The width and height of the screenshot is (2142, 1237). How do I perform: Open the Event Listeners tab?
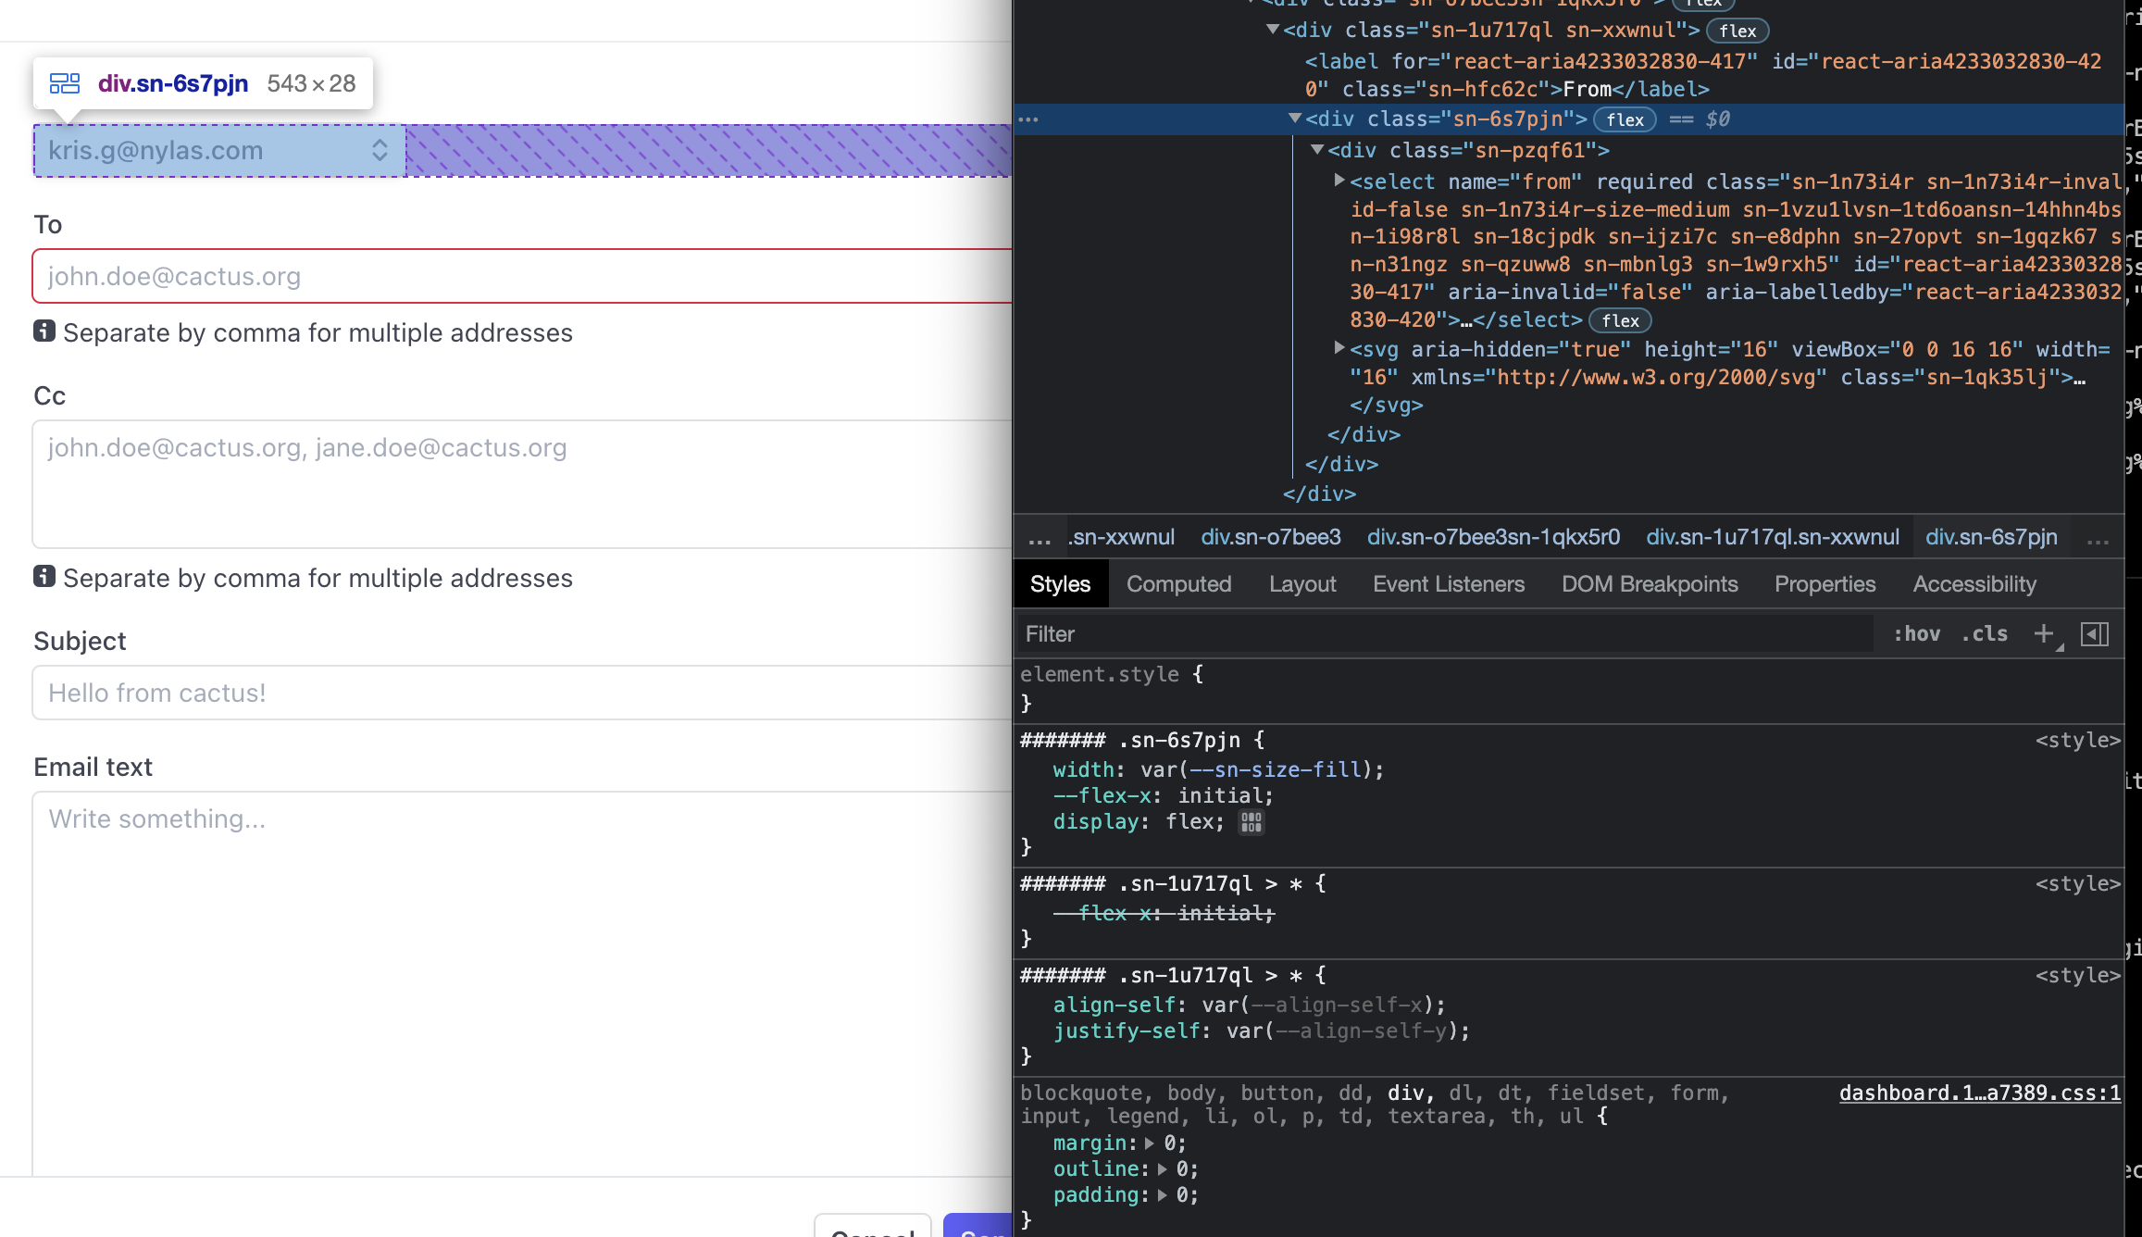(1448, 583)
